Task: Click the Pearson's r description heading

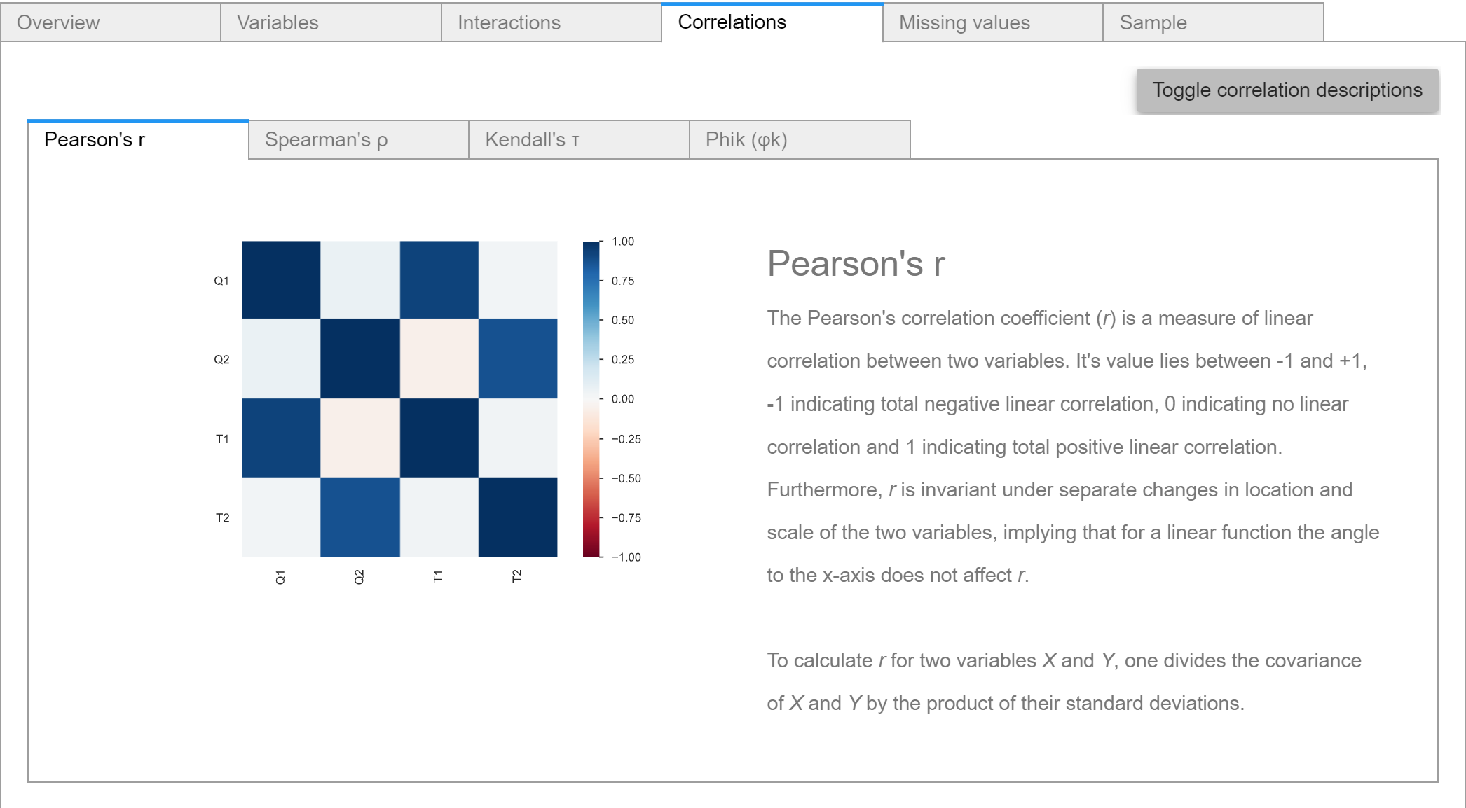Action: click(856, 264)
